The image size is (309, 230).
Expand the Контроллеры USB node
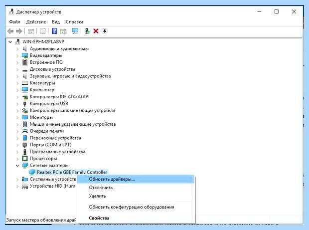tap(17, 104)
